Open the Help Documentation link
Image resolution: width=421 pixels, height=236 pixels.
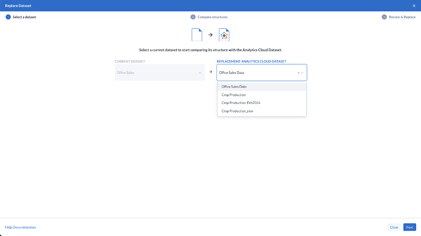pos(20,227)
